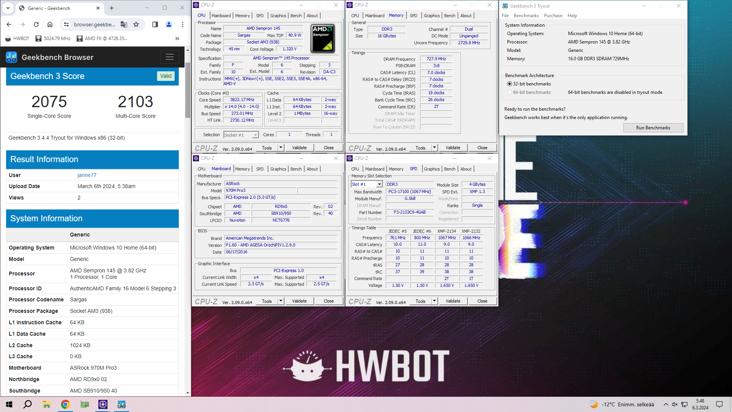Open site information icon in address bar
The width and height of the screenshot is (732, 412).
pyautogui.click(x=66, y=24)
